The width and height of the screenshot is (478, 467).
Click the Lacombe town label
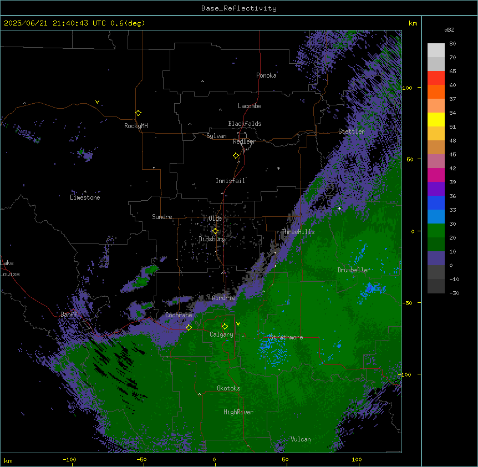pyautogui.click(x=250, y=106)
